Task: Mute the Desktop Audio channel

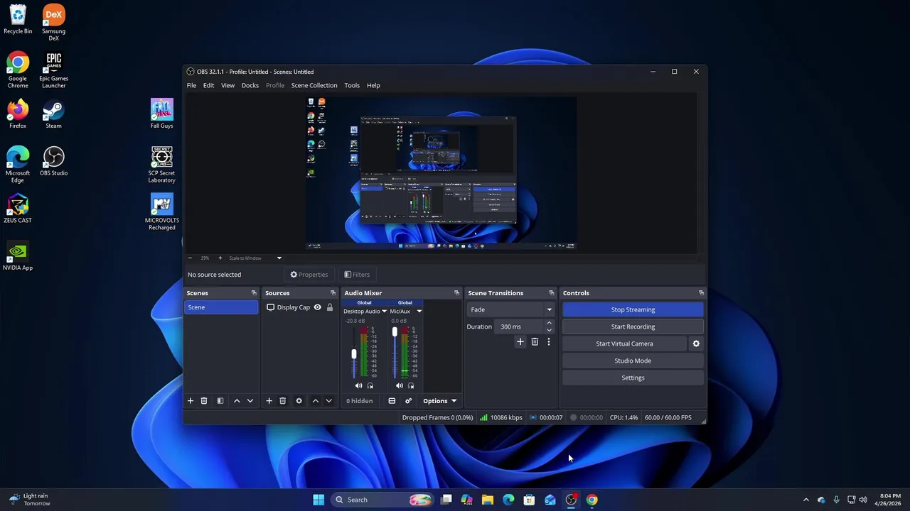Action: coord(358,386)
